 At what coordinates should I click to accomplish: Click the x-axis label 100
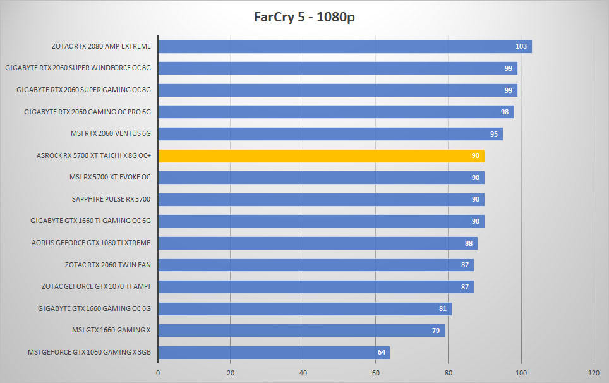pyautogui.click(x=521, y=373)
